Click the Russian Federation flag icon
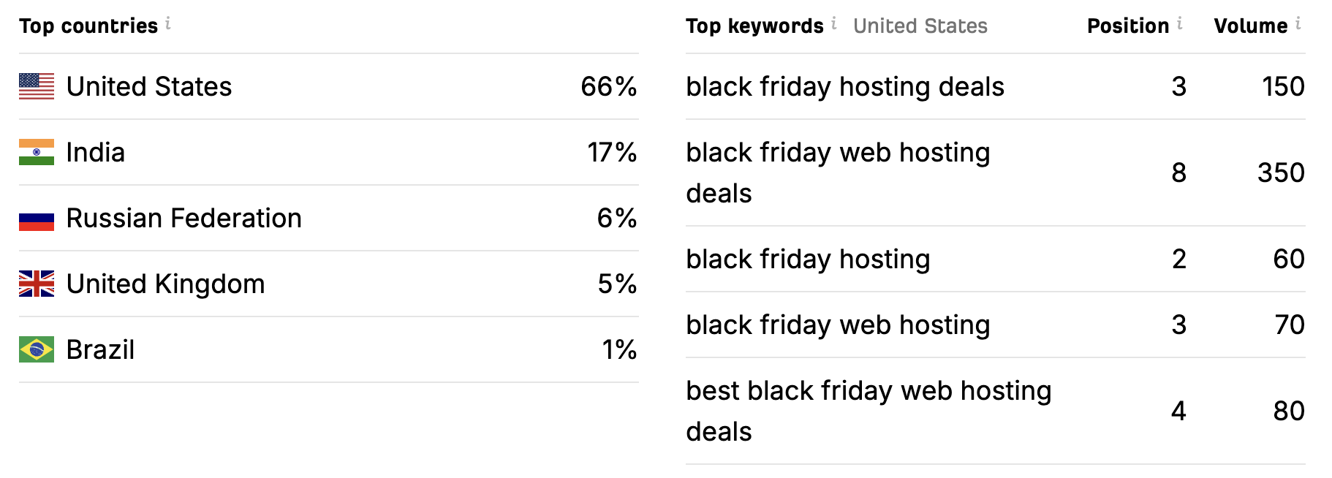The image size is (1332, 478). [37, 218]
